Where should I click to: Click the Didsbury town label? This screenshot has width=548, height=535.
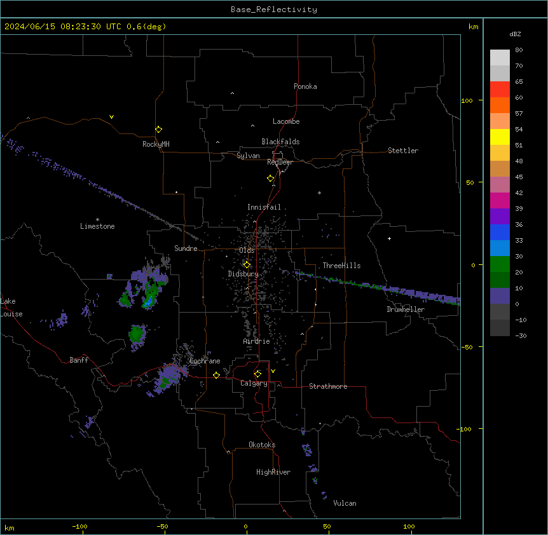243,274
